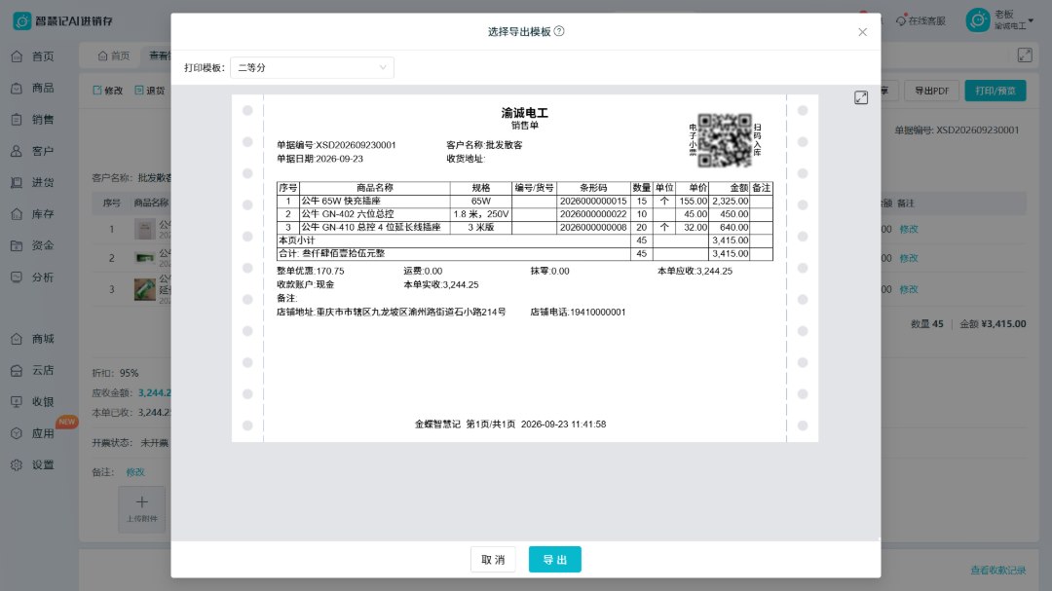Viewport: 1052px width, 591px height.
Task: Click the 导出 export button
Action: tap(554, 560)
